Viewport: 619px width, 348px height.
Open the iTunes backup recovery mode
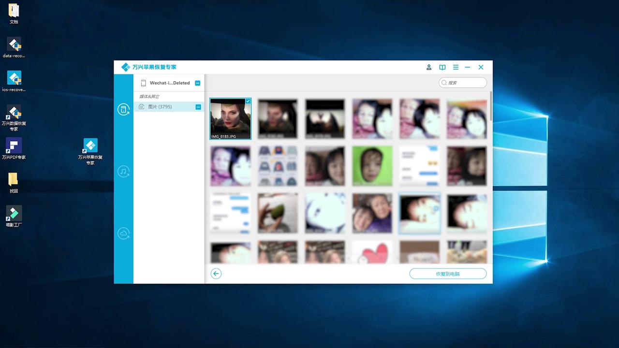point(124,171)
